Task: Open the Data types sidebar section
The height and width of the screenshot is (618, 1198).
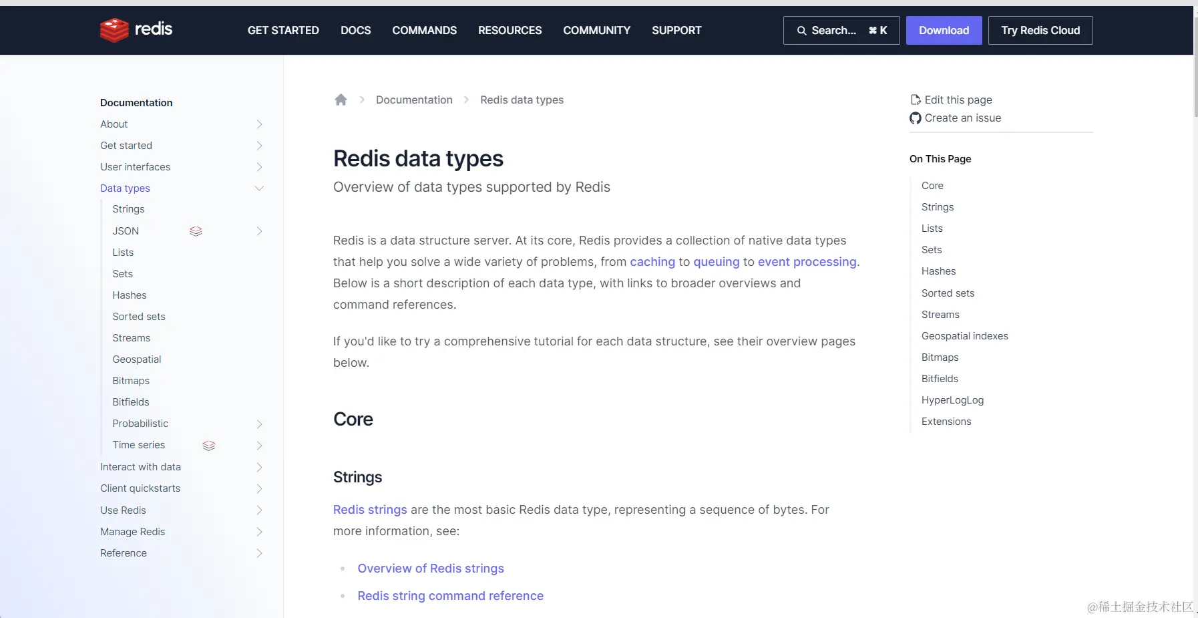Action: coord(125,188)
